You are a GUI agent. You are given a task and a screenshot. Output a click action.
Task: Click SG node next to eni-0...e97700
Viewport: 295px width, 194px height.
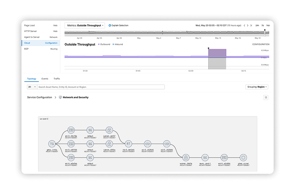90,144
